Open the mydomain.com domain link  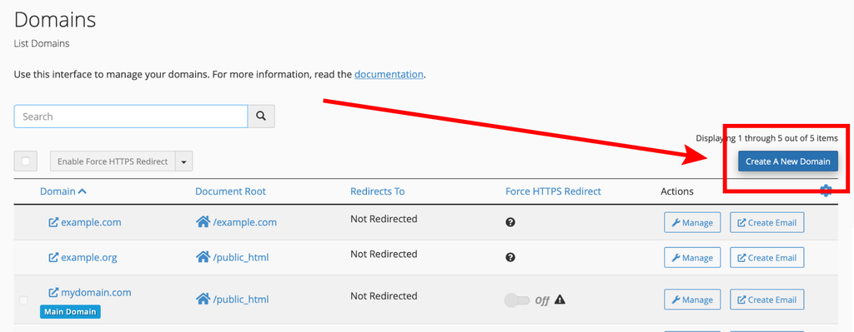(x=96, y=292)
